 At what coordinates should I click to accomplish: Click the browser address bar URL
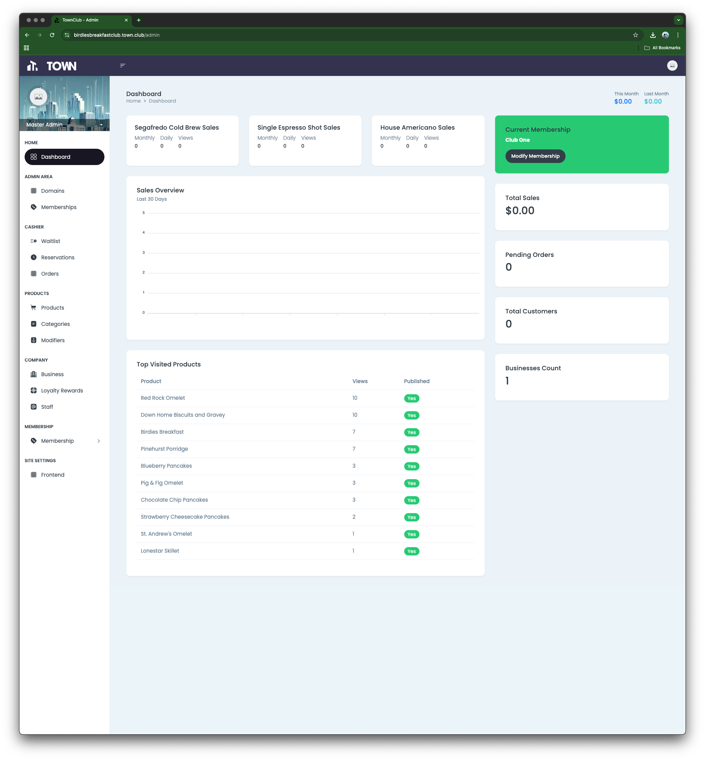click(117, 35)
